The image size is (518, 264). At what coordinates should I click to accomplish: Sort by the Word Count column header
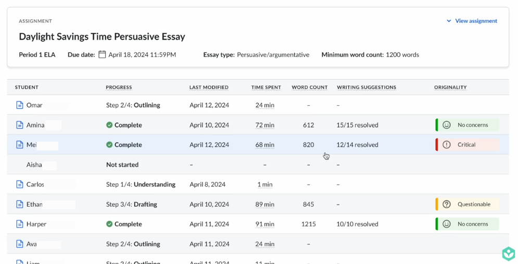click(310, 87)
